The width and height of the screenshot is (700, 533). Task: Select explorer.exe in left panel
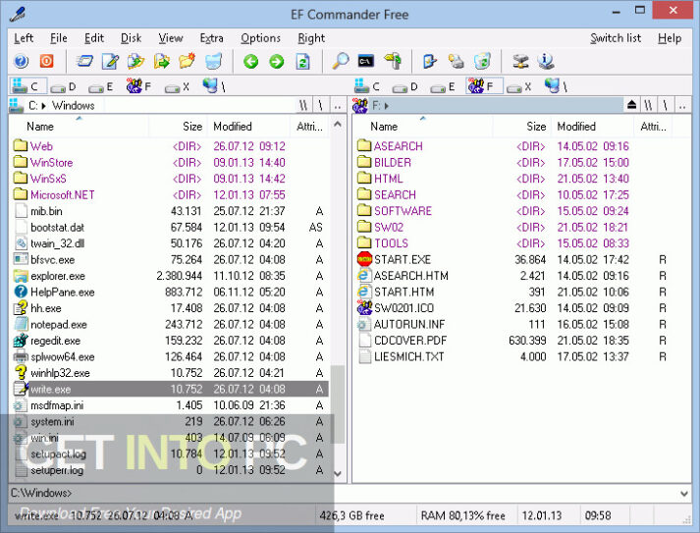(x=170, y=276)
